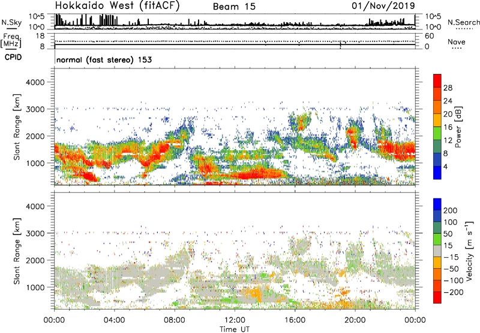Click the '12:00' time axis tick

click(x=235, y=320)
